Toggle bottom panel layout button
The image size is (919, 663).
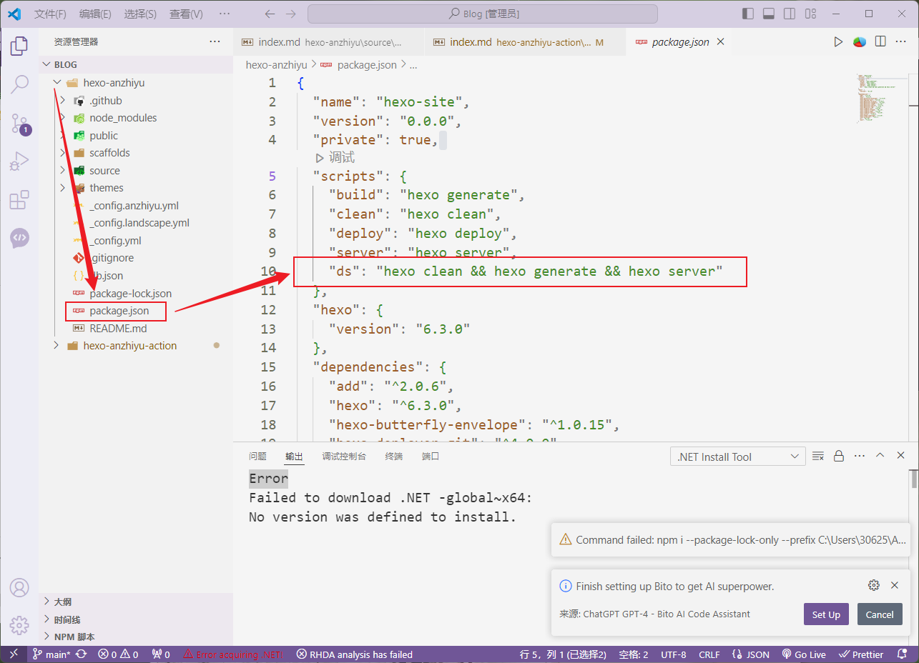769,14
